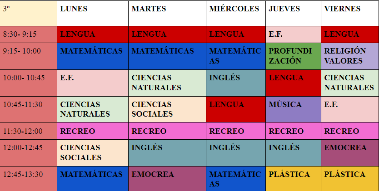Viewport: 379px width, 191px height.
Task: Select the MARTES column header
Action: tap(167, 13)
